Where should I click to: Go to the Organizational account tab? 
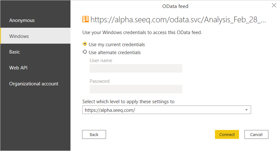coord(34,84)
